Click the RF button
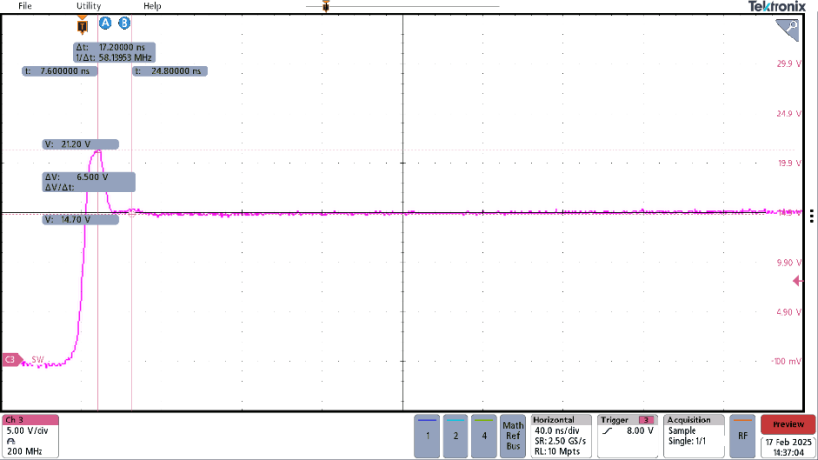Screen dimensions: 818x460 pyautogui.click(x=742, y=436)
